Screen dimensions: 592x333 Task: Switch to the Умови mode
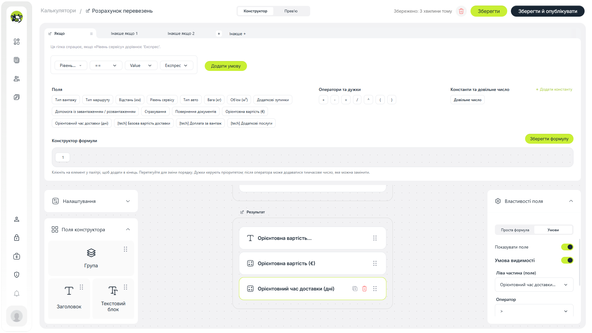point(553,230)
